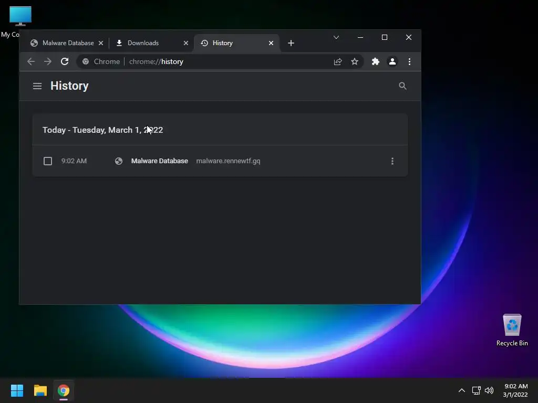Reload the history page
Viewport: 538px width, 403px height.
65,62
